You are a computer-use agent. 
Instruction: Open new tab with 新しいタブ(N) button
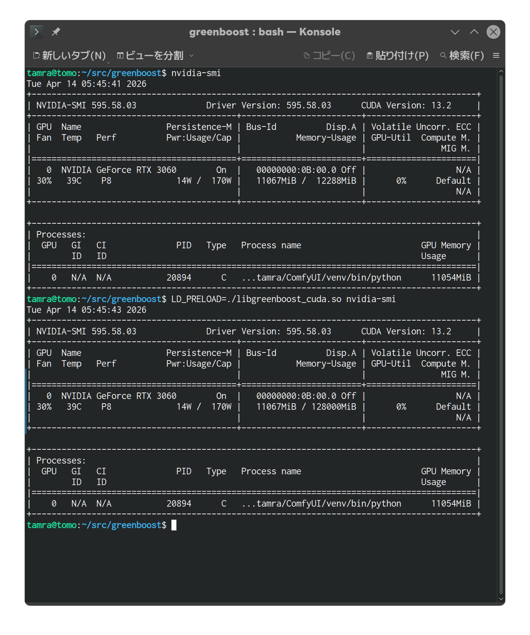click(69, 56)
